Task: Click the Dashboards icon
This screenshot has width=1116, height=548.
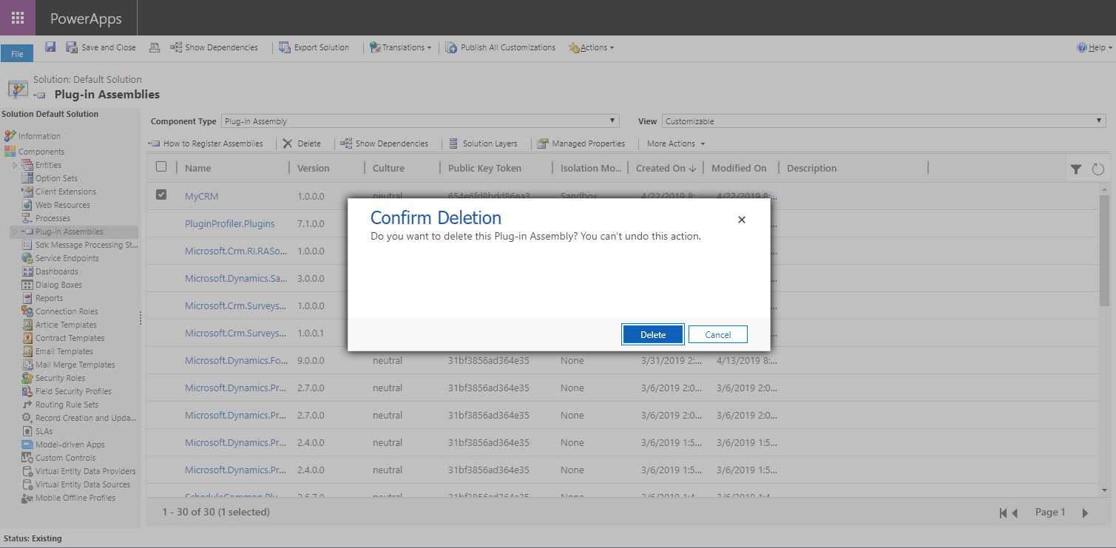Action: (x=28, y=271)
